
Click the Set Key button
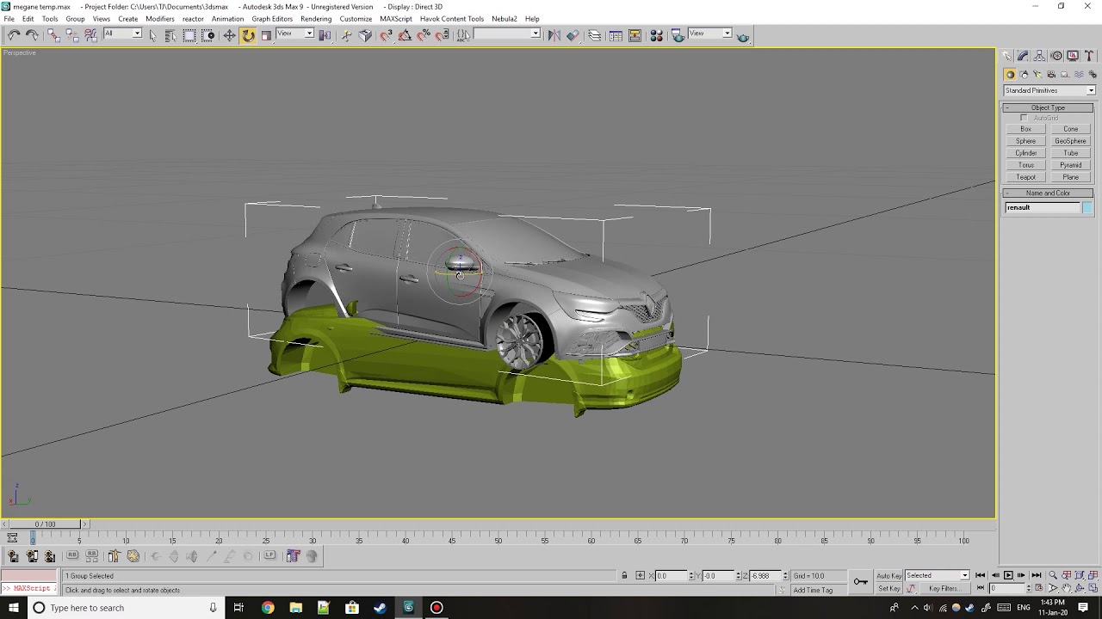pos(888,588)
